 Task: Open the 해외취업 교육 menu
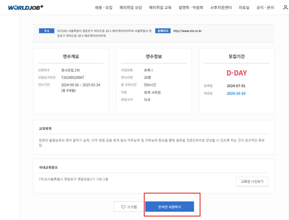pyautogui.click(x=160, y=8)
